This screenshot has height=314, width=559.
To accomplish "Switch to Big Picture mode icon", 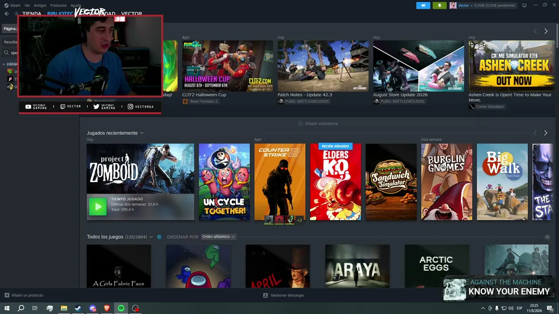I will tap(524, 5).
